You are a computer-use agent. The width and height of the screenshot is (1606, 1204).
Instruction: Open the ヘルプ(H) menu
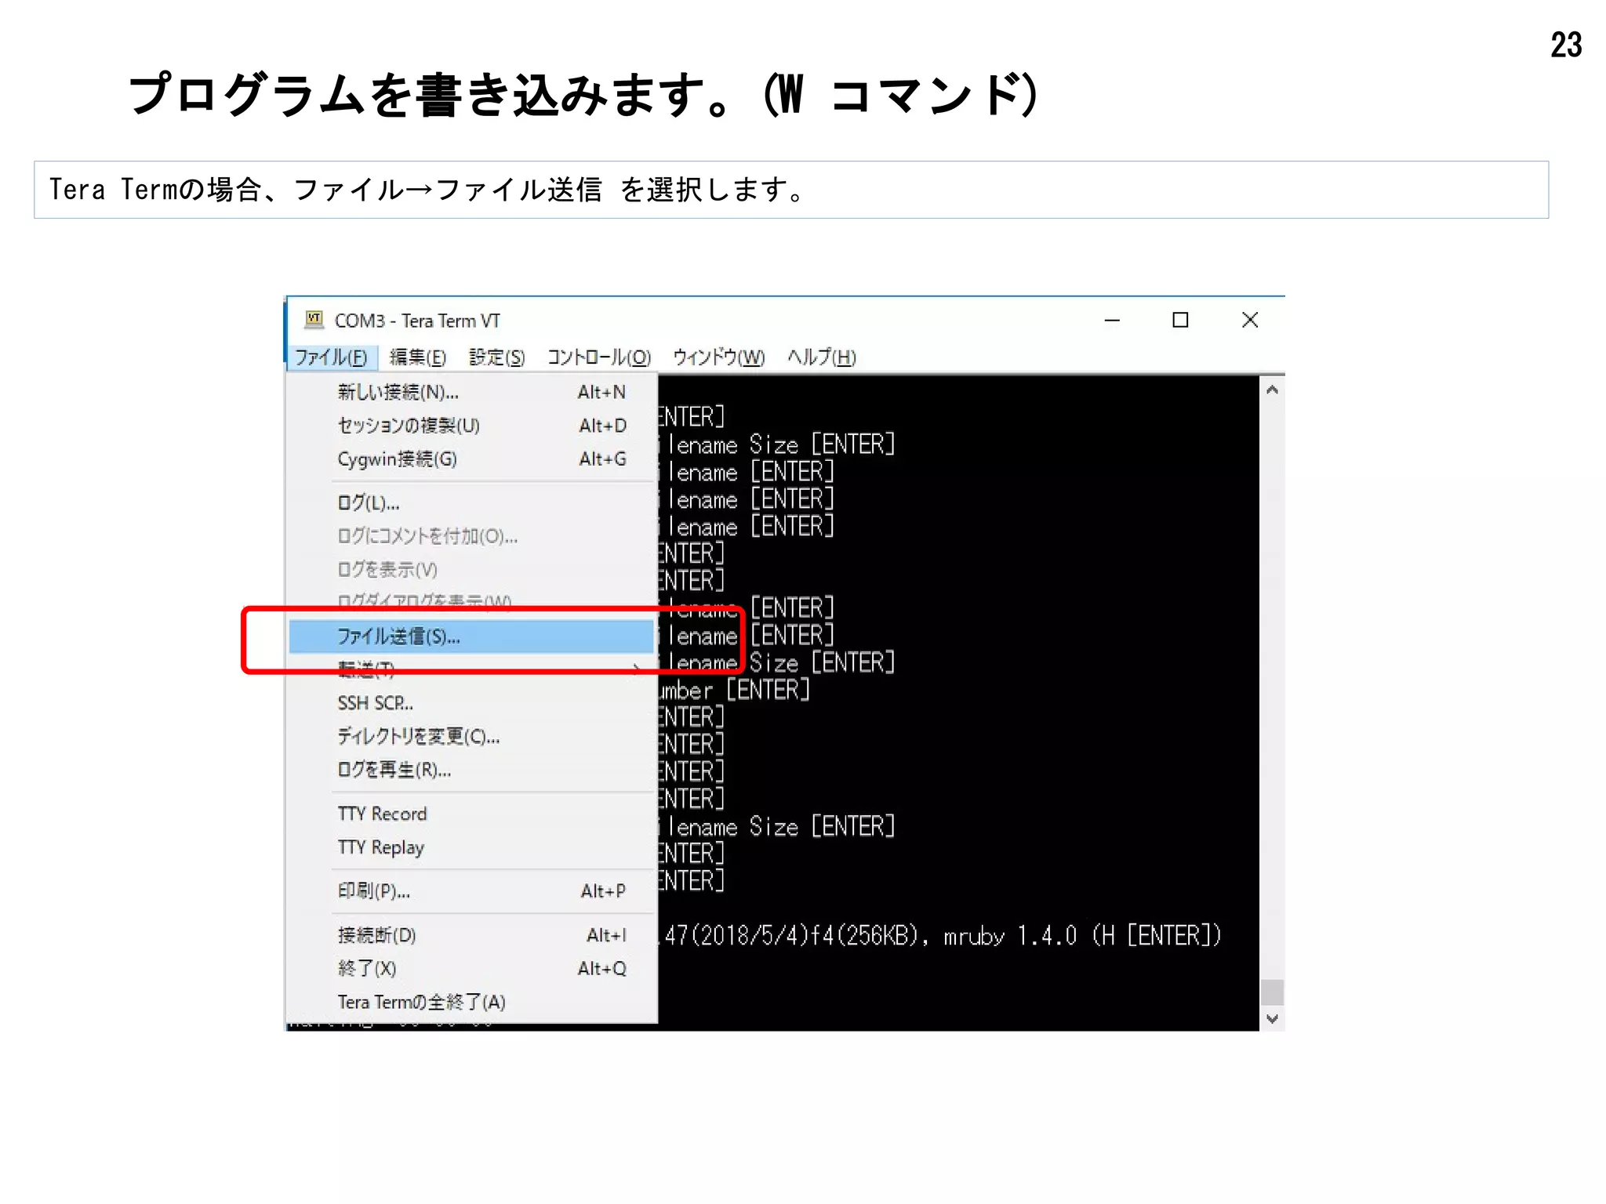point(821,357)
